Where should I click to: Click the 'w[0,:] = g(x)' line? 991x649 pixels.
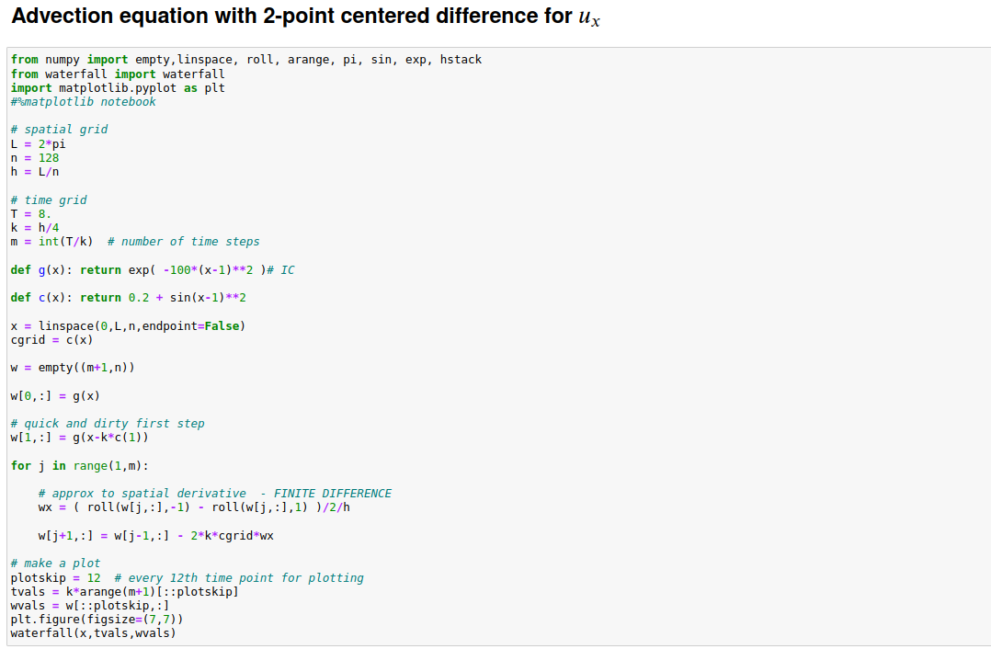[55, 396]
